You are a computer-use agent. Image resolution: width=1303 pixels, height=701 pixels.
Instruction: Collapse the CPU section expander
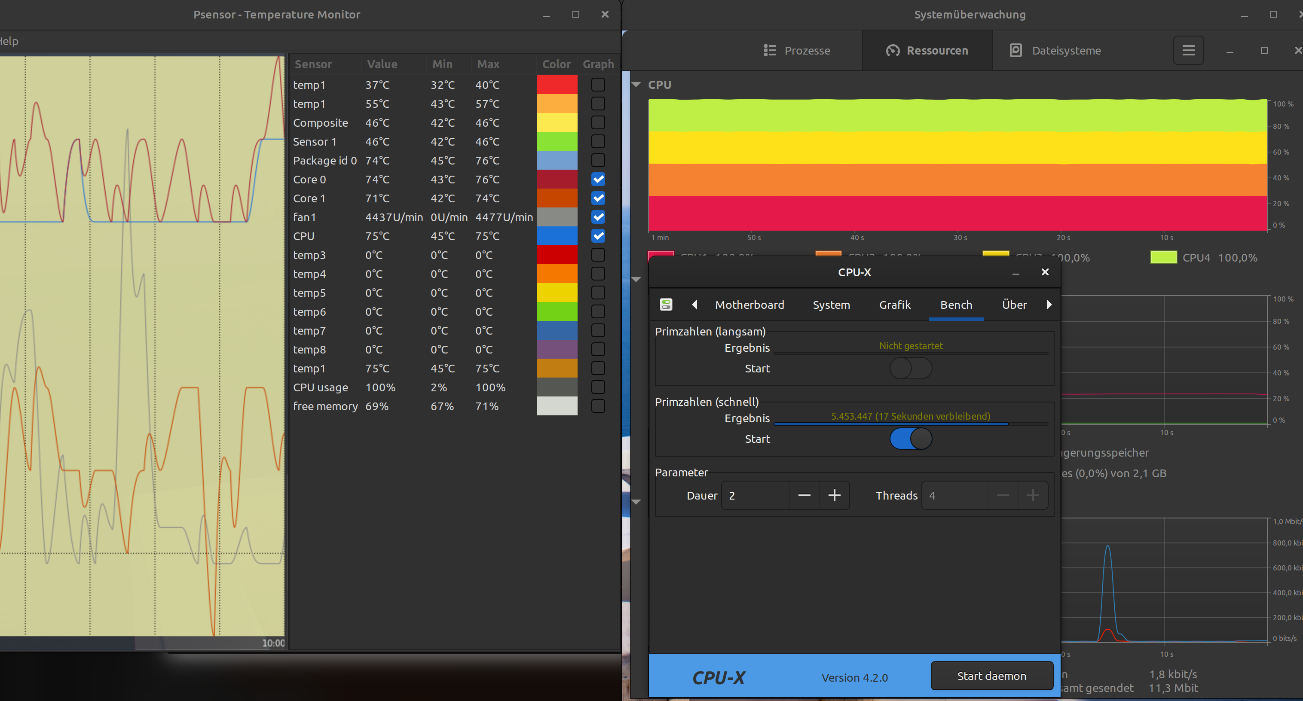pyautogui.click(x=636, y=85)
